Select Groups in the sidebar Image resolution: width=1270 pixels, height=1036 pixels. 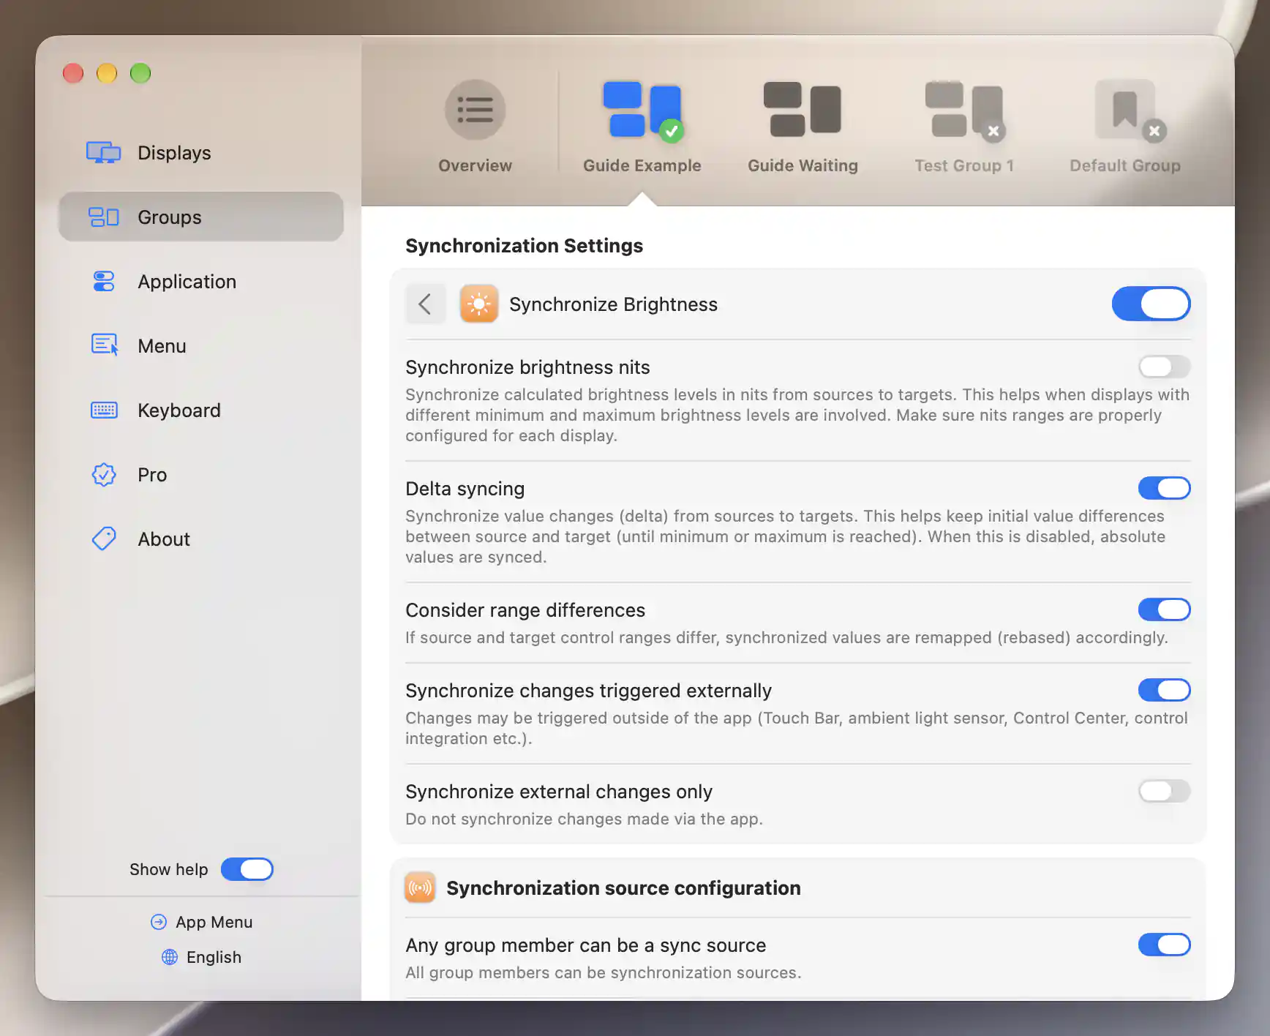tap(200, 217)
